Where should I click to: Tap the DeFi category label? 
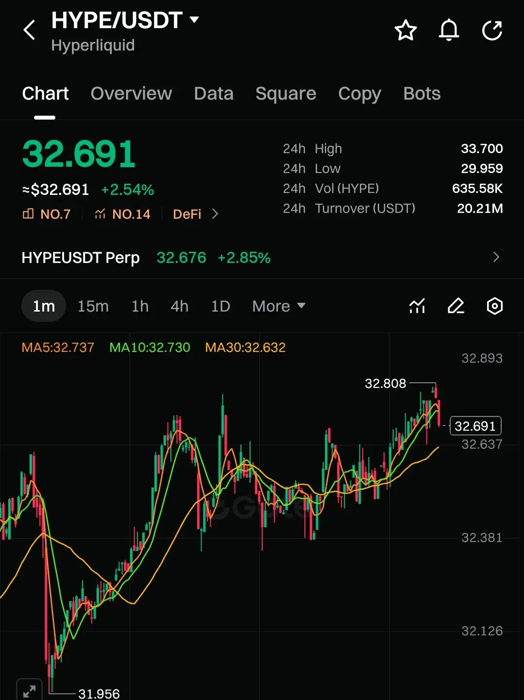tap(187, 214)
